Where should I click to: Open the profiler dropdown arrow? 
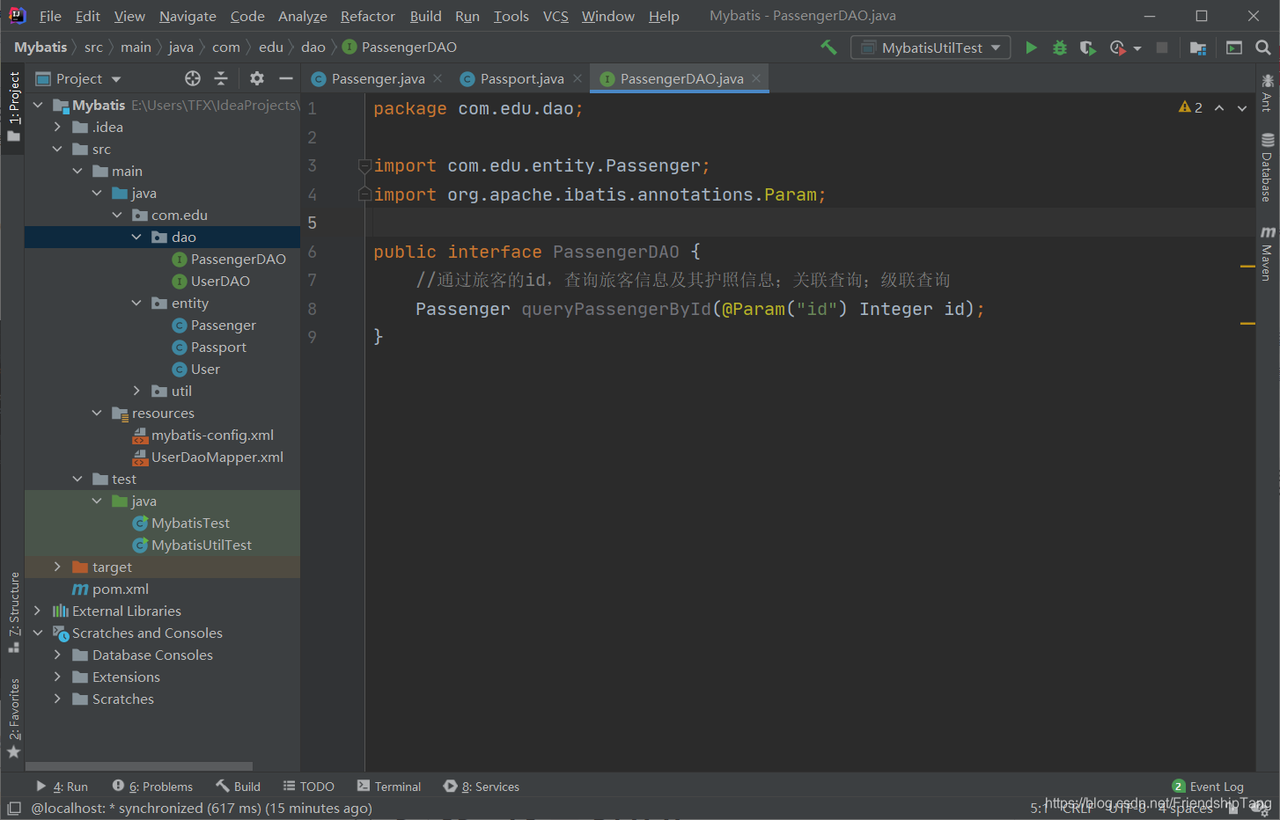1137,48
